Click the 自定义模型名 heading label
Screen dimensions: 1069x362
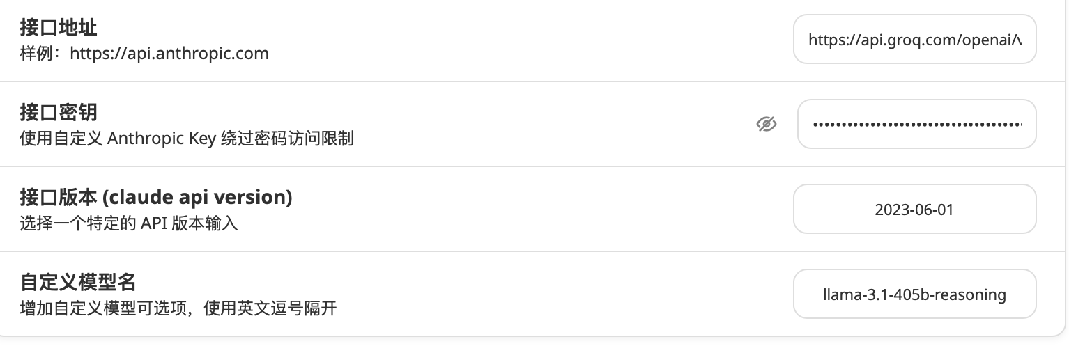click(78, 283)
